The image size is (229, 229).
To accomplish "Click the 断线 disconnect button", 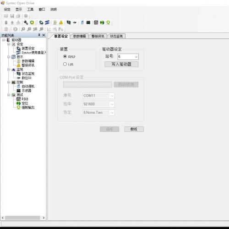I will click(x=134, y=129).
